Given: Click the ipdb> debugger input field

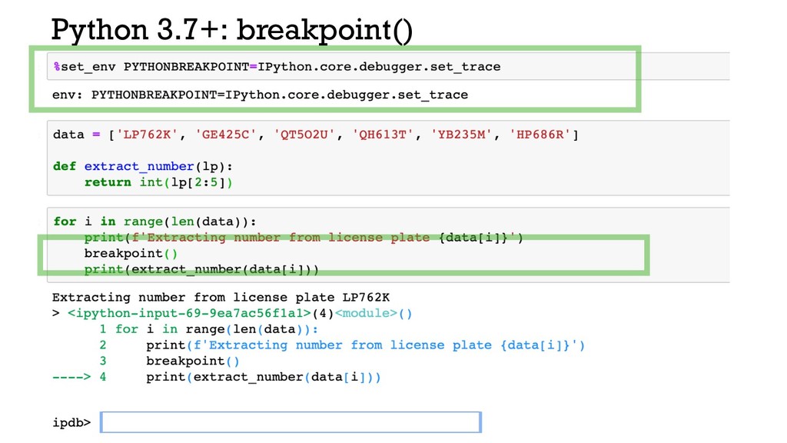Looking at the screenshot, I should click(x=291, y=422).
